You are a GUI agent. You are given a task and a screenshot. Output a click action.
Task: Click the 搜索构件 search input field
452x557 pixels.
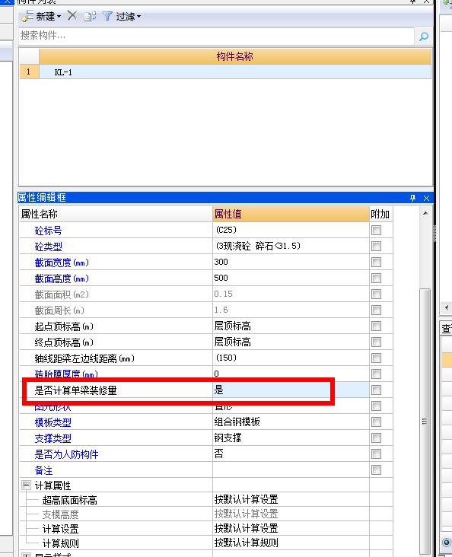click(216, 36)
